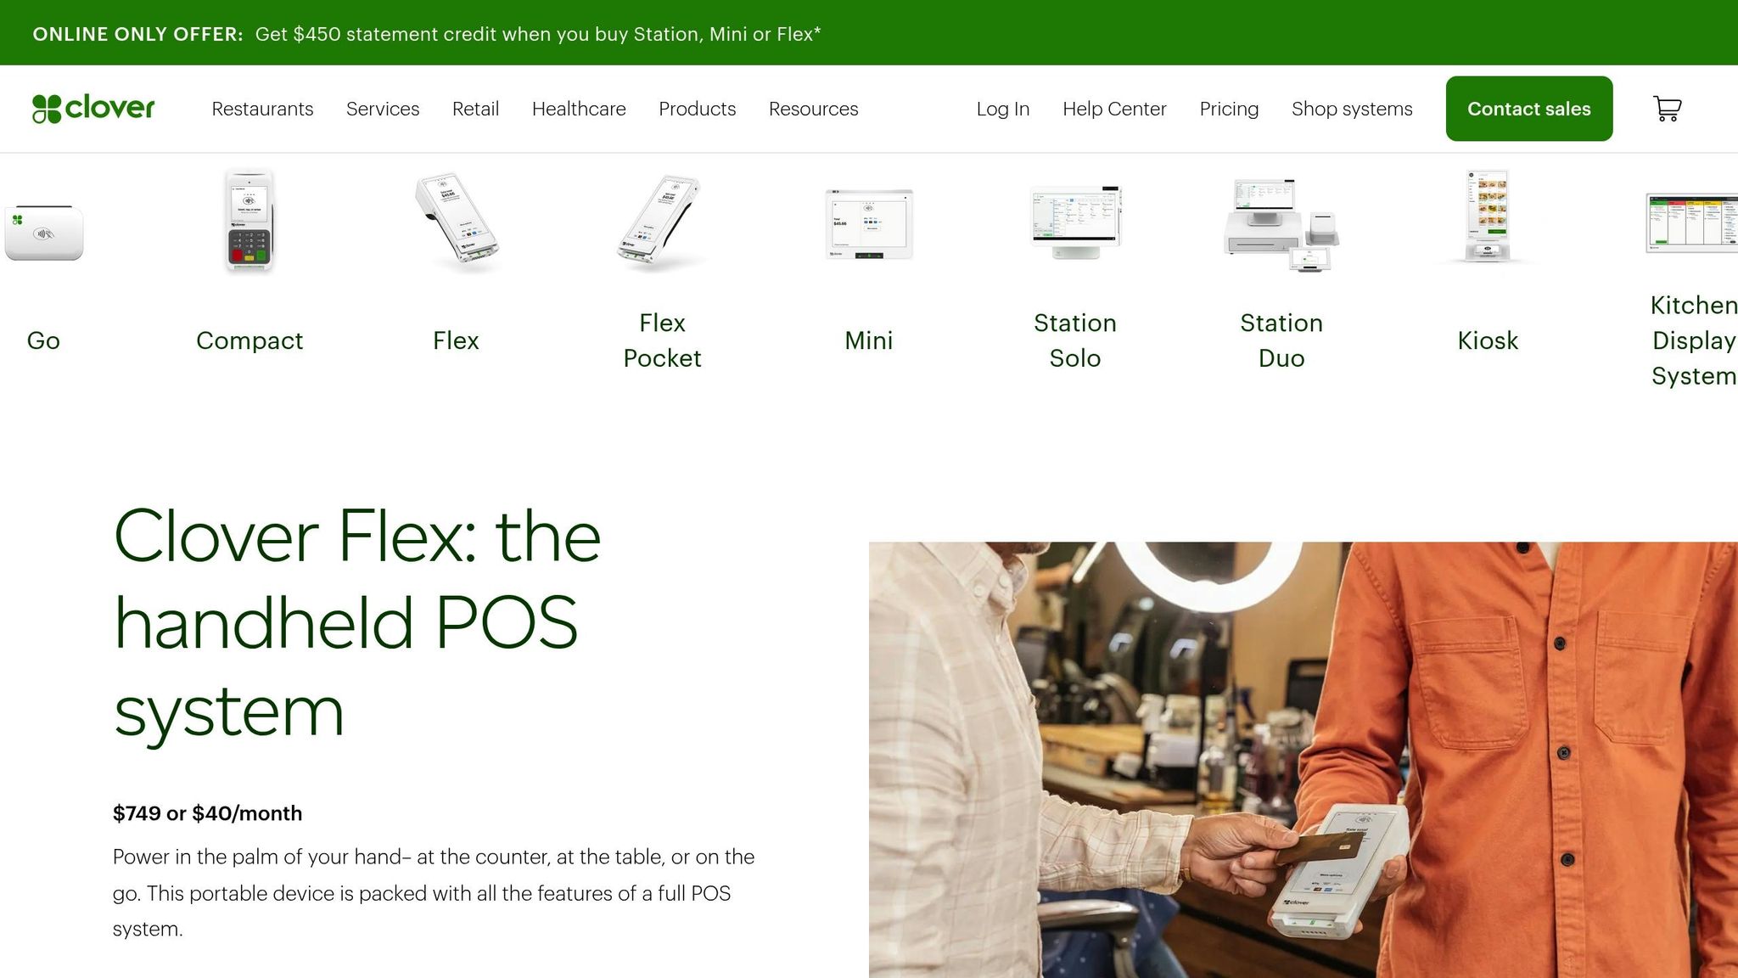The width and height of the screenshot is (1738, 978).
Task: Open the Restaurants menu
Action: coord(262,109)
